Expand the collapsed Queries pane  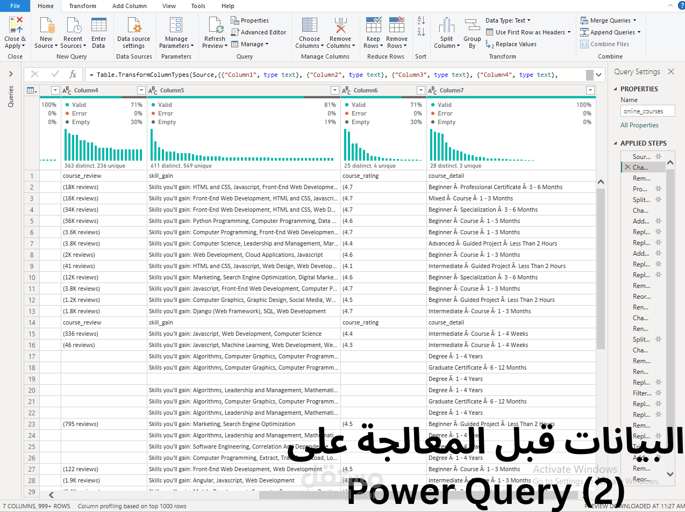11,74
